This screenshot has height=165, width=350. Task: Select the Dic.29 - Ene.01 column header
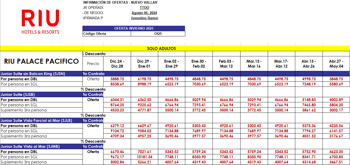[x=145, y=64]
